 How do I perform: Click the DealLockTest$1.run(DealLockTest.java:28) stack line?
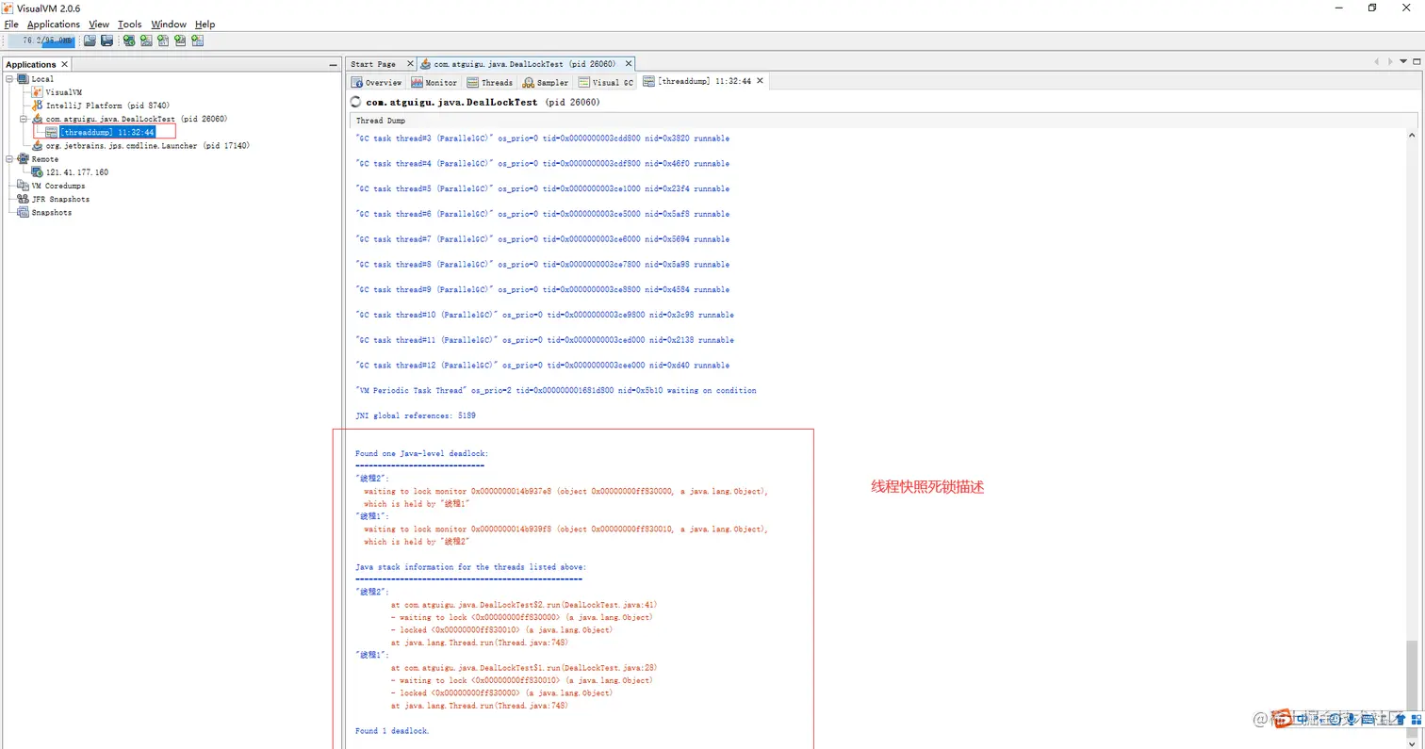pyautogui.click(x=523, y=668)
